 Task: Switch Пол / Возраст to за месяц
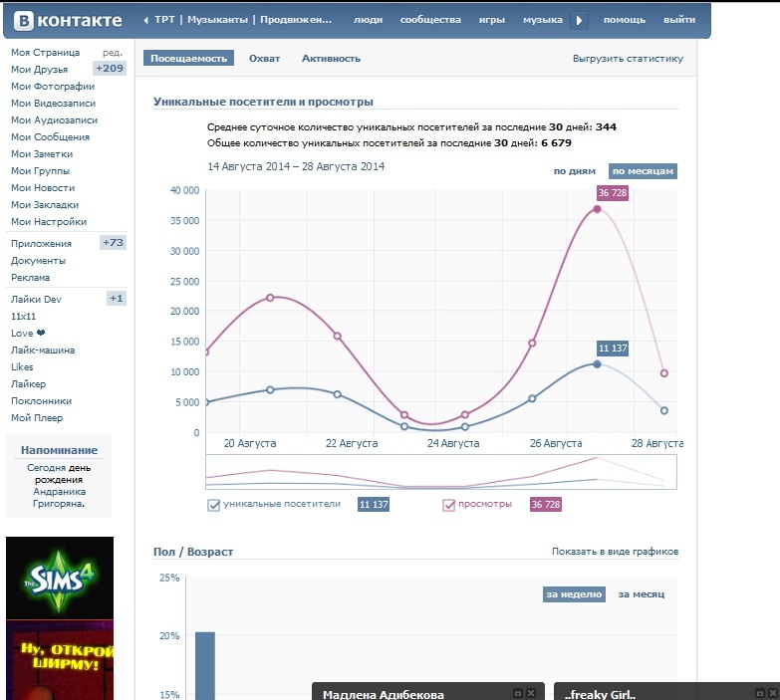pos(642,594)
